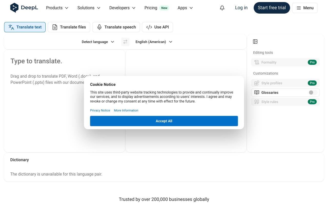Open the English (American) target dropdown

click(x=154, y=42)
